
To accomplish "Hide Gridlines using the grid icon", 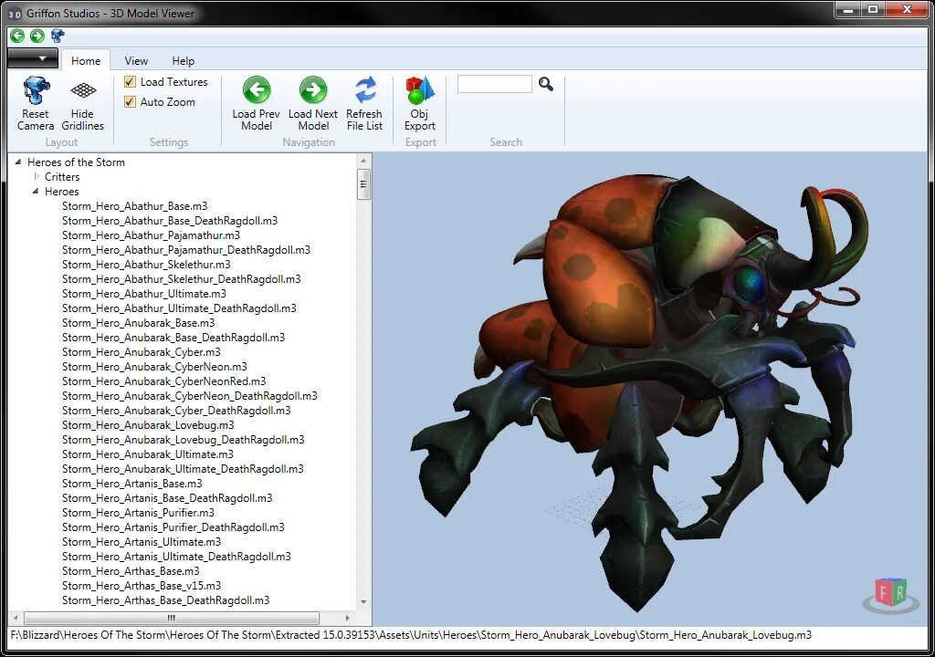I will [83, 90].
